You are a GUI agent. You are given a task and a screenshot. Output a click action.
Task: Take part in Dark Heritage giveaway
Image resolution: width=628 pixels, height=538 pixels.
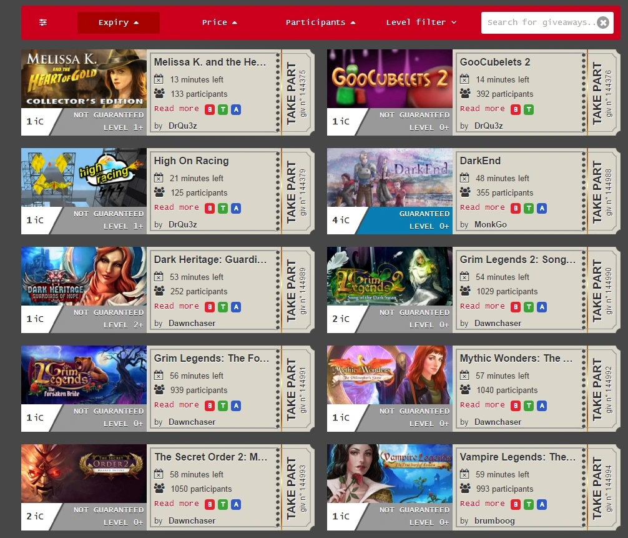pyautogui.click(x=291, y=290)
